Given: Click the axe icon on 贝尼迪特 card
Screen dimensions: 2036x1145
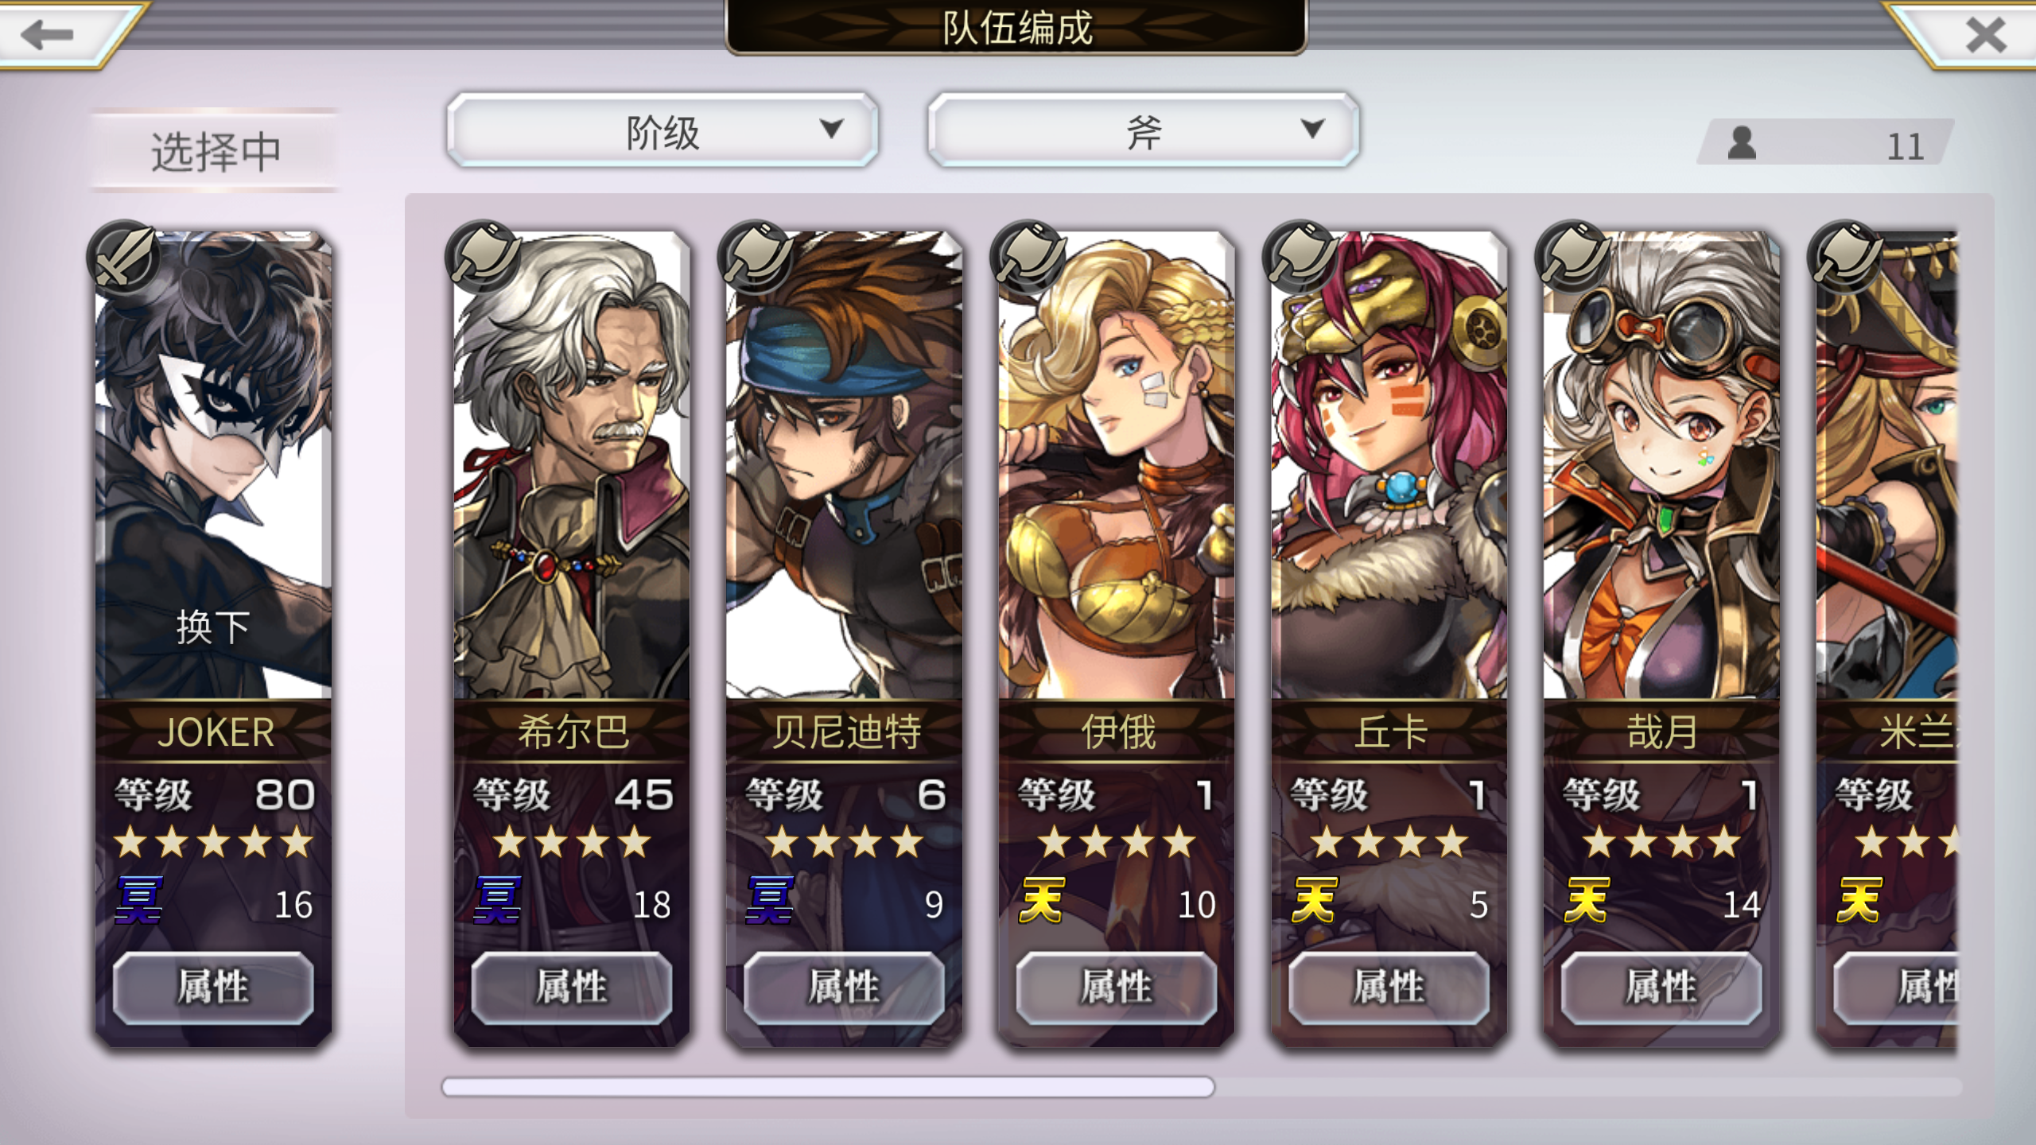Looking at the screenshot, I should click(756, 256).
